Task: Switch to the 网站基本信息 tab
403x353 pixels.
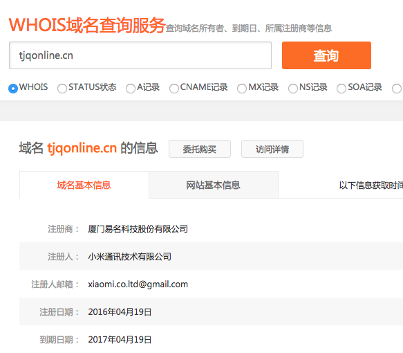Action: pos(214,185)
